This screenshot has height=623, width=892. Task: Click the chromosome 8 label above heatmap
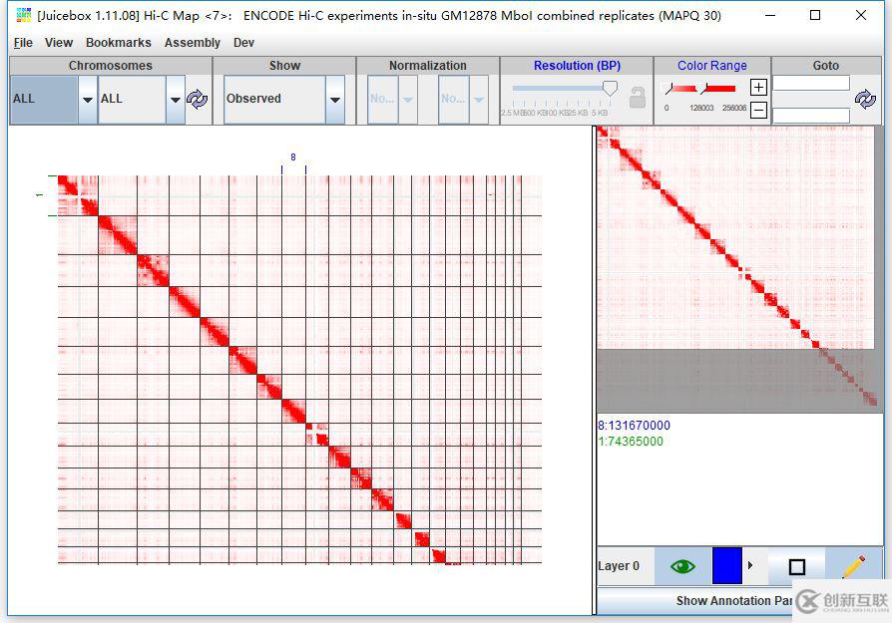[293, 156]
